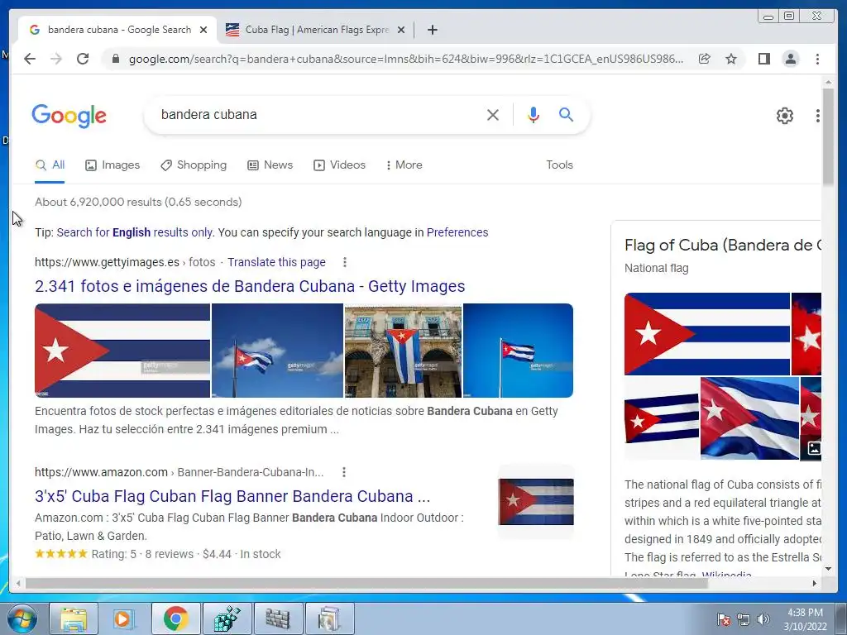Click the horizontal scrollbar thumb
This screenshot has height=635, width=847.
[x=366, y=583]
